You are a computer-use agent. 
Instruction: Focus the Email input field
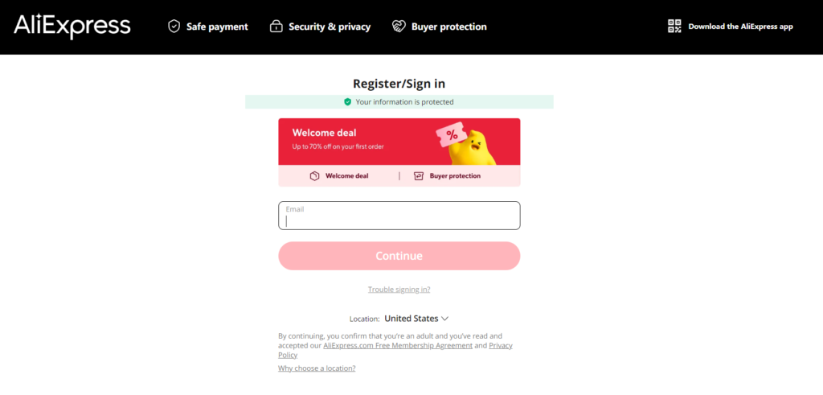(x=399, y=216)
